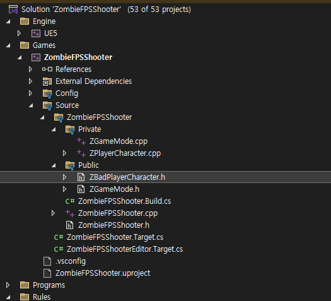
Task: Click the Source filter folder icon
Action: point(47,105)
